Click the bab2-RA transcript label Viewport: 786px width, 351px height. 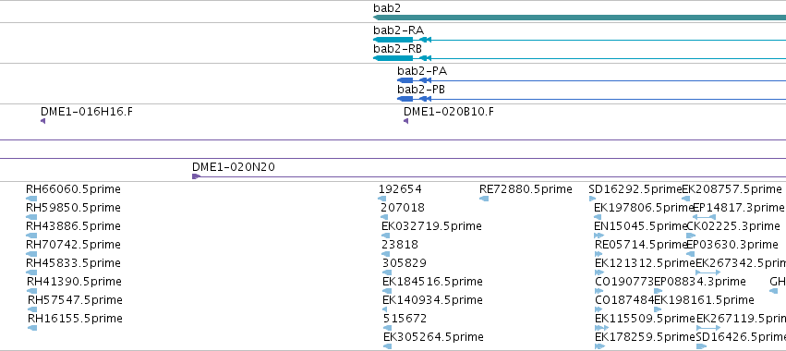pyautogui.click(x=398, y=30)
